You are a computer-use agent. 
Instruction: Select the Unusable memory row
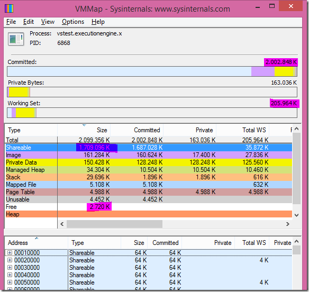149,199
